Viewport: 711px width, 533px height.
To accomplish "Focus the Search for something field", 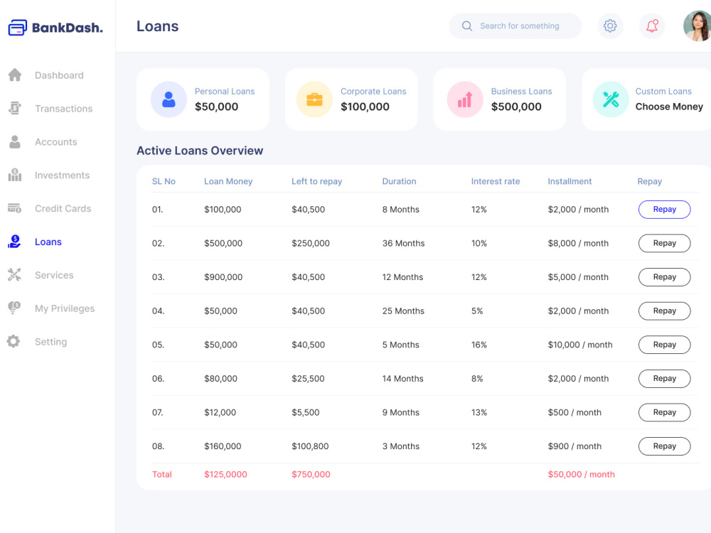I will click(x=515, y=26).
